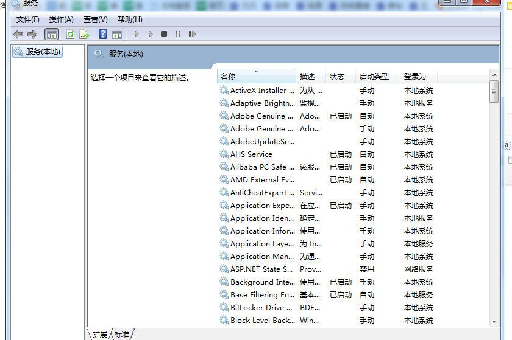Click the 网络服务 logon cell

[419, 269]
